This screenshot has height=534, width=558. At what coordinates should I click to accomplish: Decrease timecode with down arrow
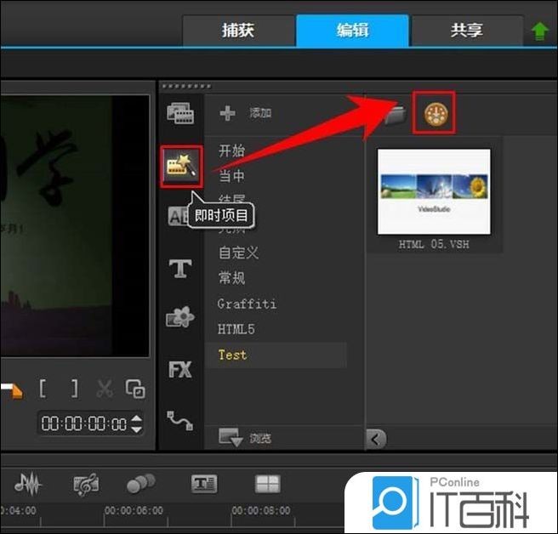[137, 429]
